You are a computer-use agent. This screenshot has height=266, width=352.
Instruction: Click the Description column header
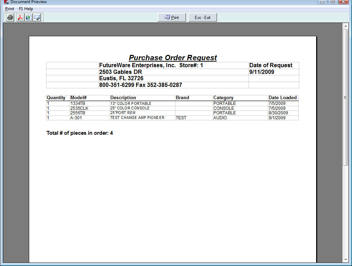123,98
